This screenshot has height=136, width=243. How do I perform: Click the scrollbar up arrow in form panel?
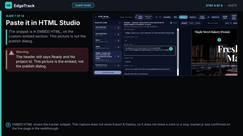pos(178,29)
